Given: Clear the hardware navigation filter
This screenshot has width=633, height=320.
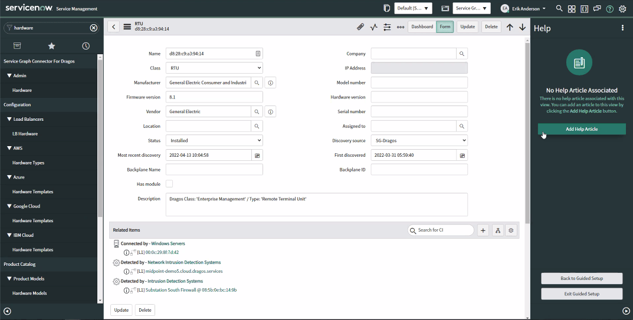Looking at the screenshot, I should tap(94, 28).
